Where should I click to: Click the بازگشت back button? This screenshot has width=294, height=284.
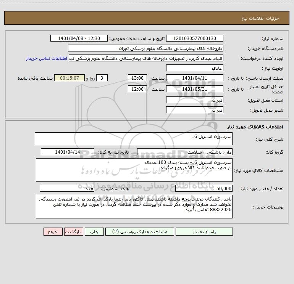pos(73,232)
